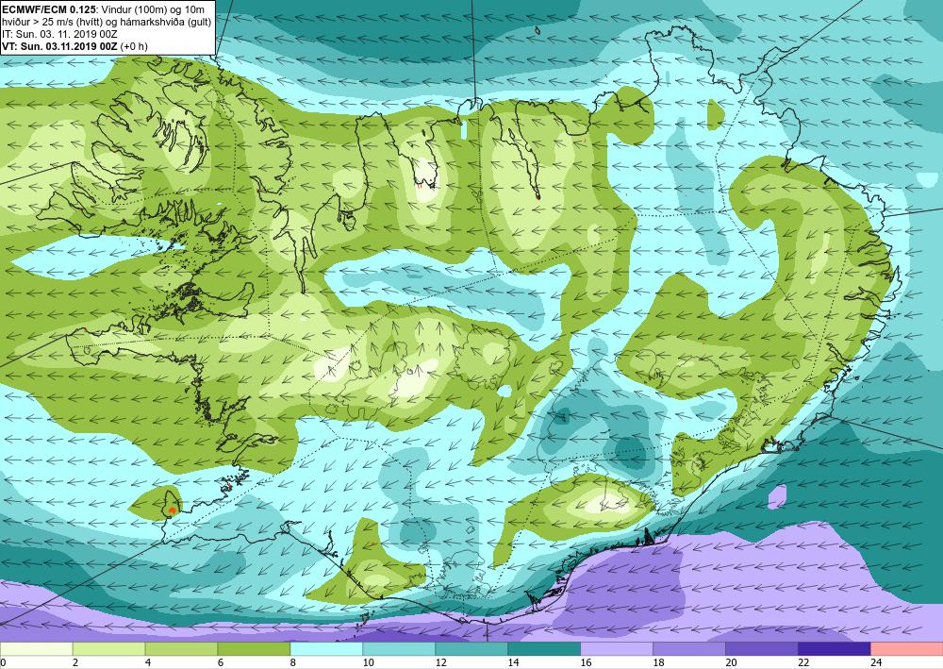Click the 0–2 m/s palest legend swatch
This screenshot has height=669, width=943.
pos(36,648)
